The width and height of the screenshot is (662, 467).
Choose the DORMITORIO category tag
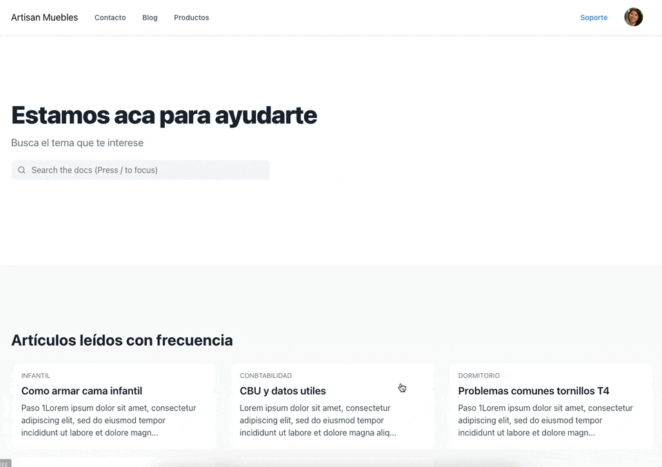tap(479, 375)
